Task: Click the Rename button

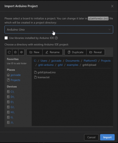Action: click(x=52, y=52)
